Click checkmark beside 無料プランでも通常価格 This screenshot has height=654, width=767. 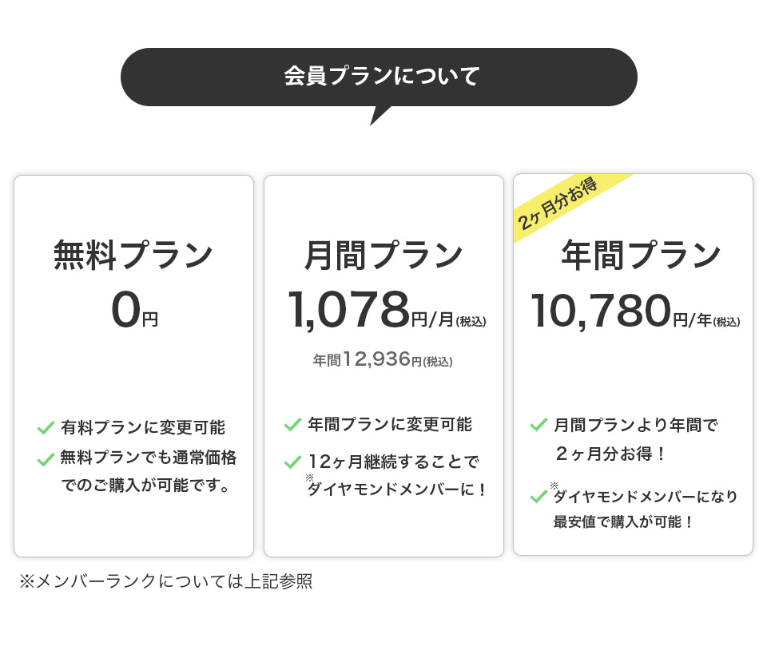coord(46,460)
